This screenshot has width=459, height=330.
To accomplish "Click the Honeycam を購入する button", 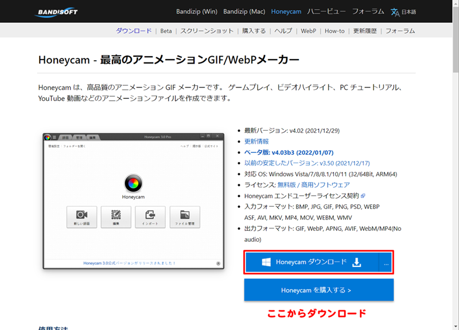I will click(x=319, y=290).
